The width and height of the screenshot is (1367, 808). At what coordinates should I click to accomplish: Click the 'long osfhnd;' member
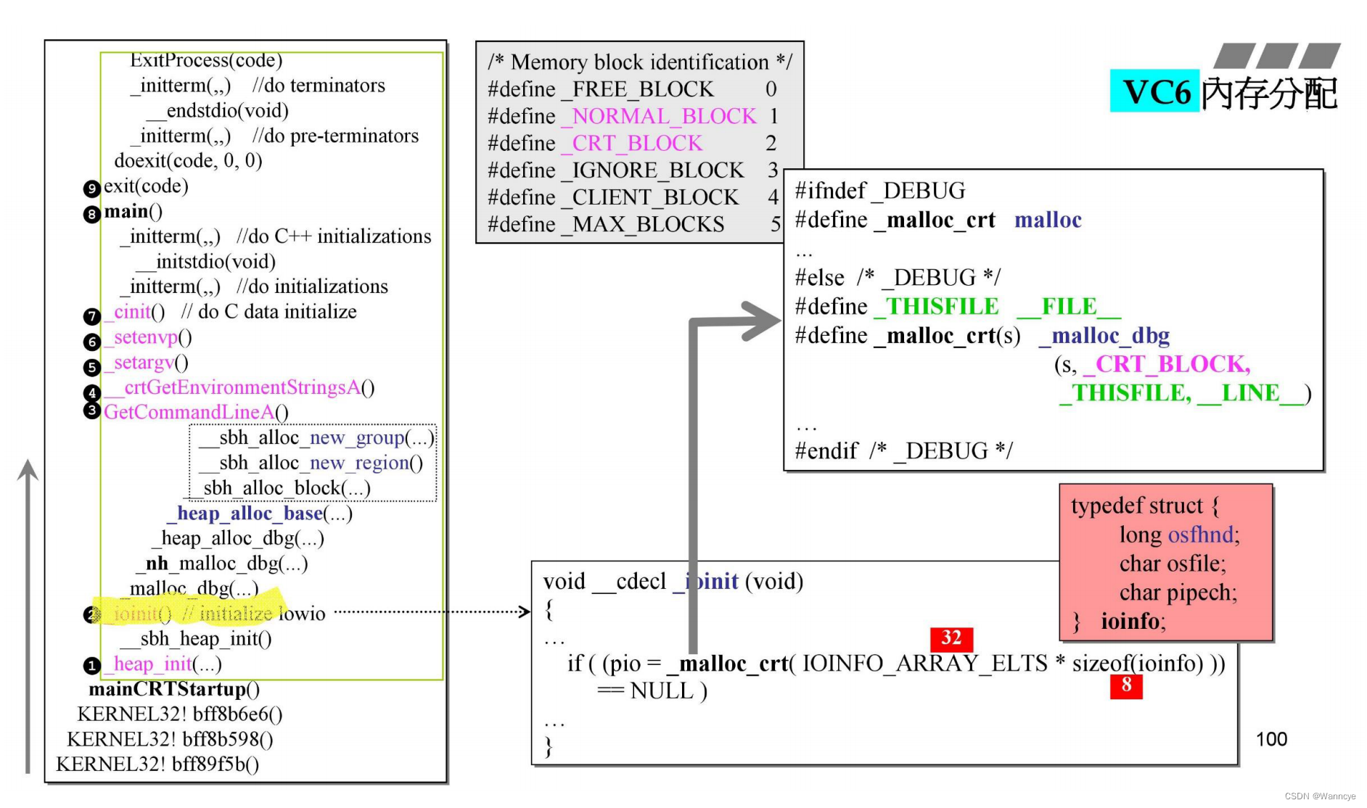(1180, 535)
